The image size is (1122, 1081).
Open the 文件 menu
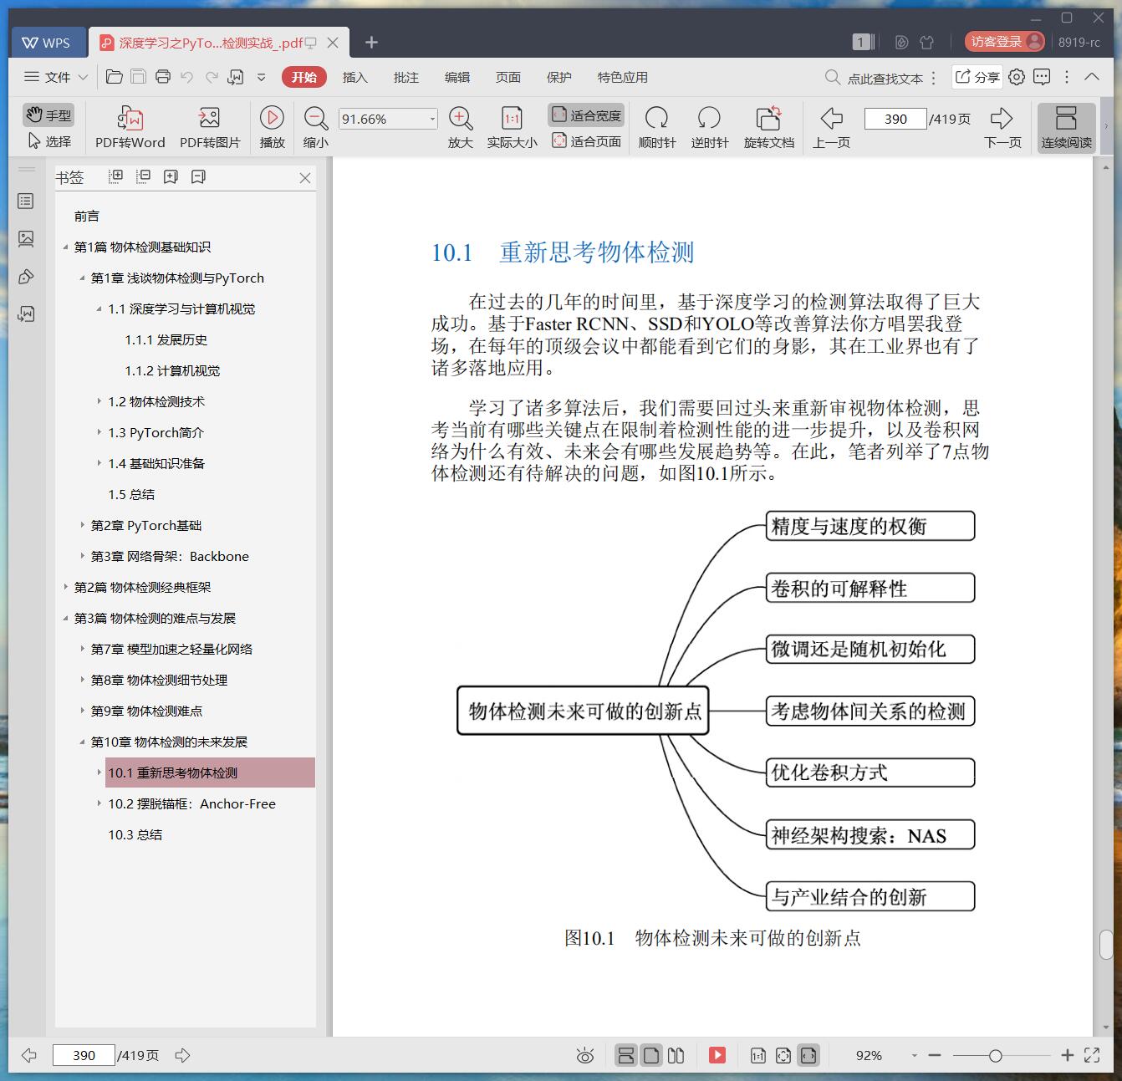pos(56,77)
